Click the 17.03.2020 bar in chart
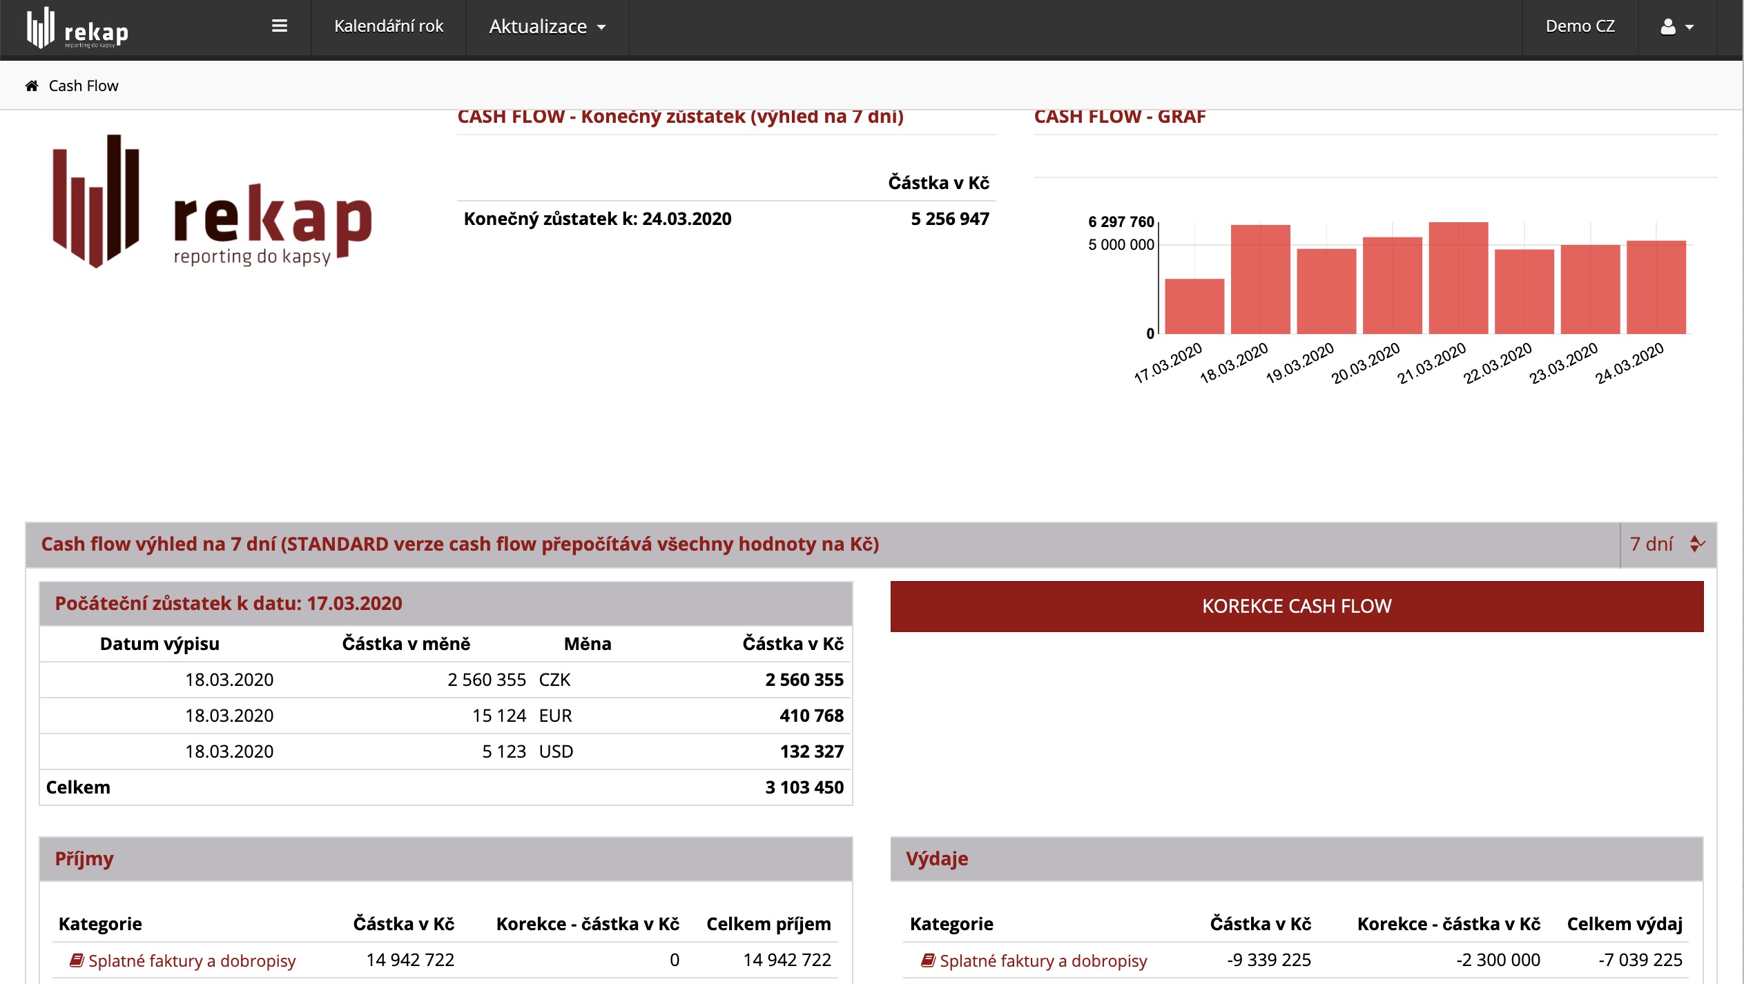This screenshot has height=984, width=1744. pos(1194,306)
